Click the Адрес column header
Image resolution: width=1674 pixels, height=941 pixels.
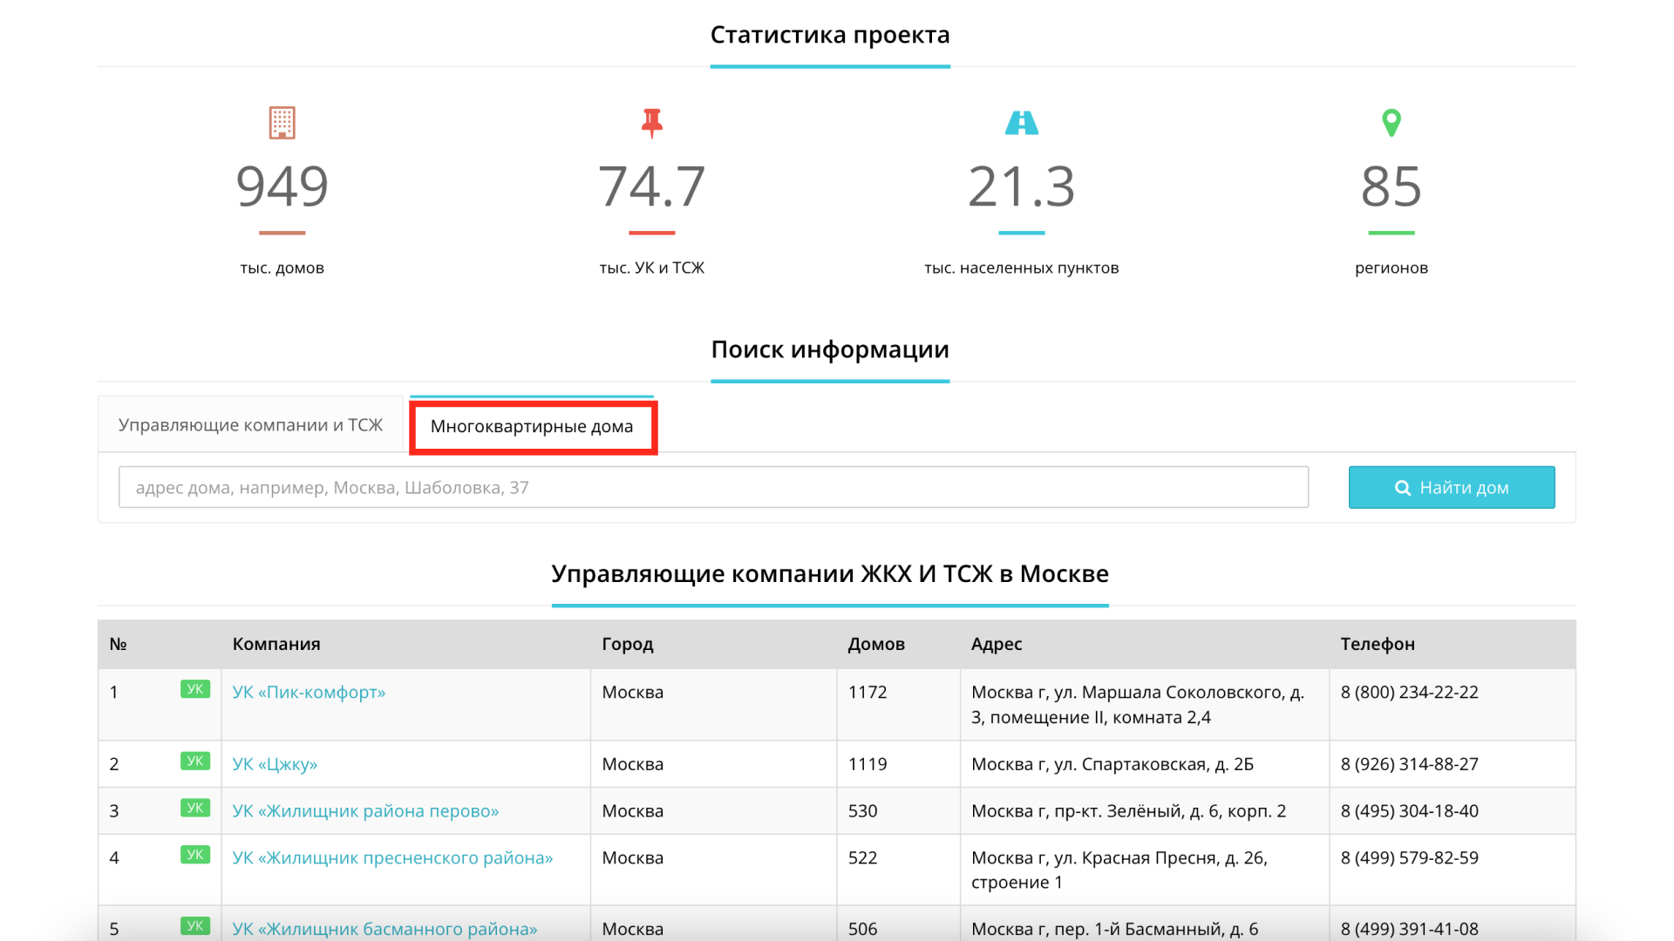tap(997, 644)
